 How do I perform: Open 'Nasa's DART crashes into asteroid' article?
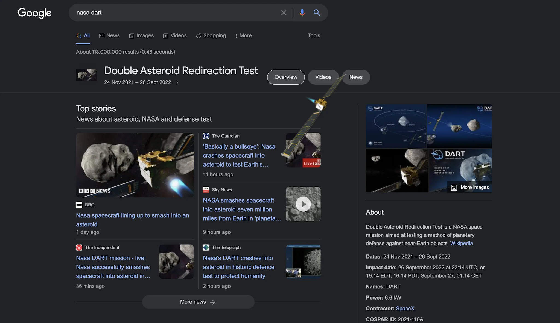tap(238, 267)
